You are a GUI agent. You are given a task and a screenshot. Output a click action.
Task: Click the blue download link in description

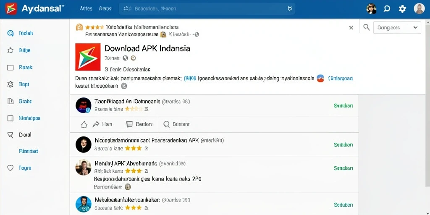click(x=340, y=79)
